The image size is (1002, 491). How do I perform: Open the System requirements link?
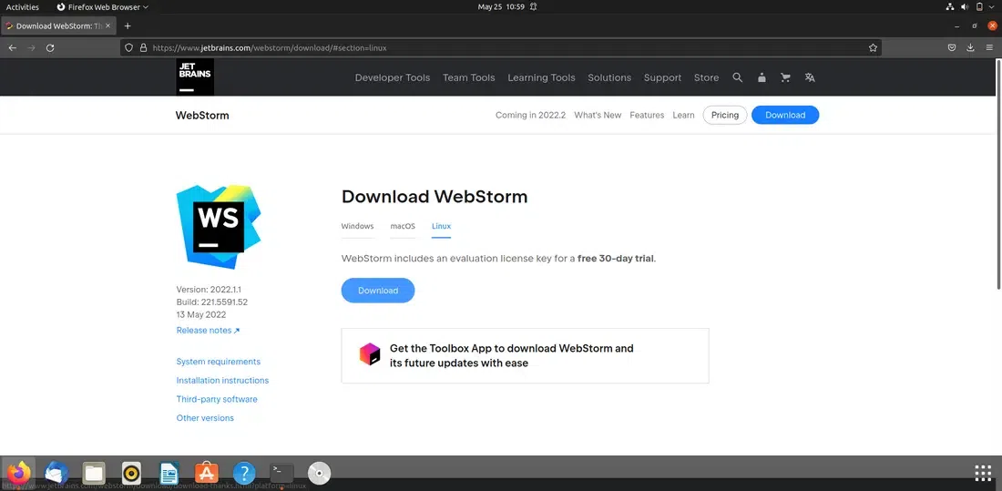218,362
